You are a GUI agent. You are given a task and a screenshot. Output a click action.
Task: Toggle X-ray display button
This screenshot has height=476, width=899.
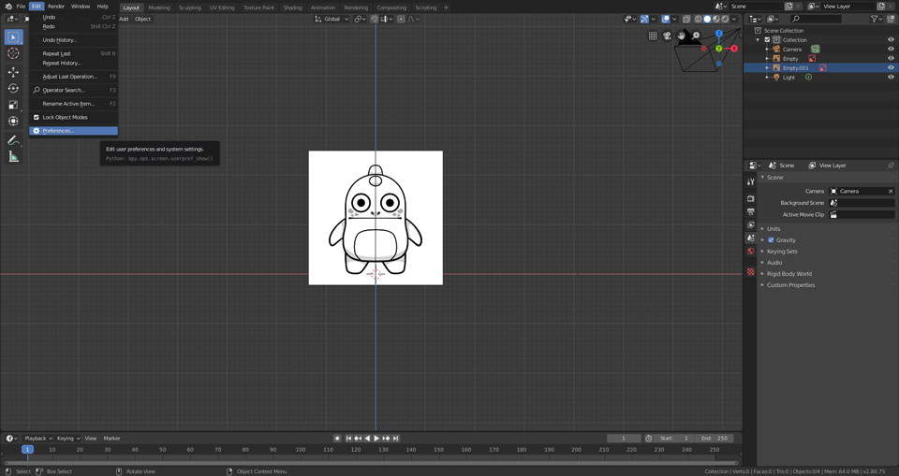coord(685,19)
